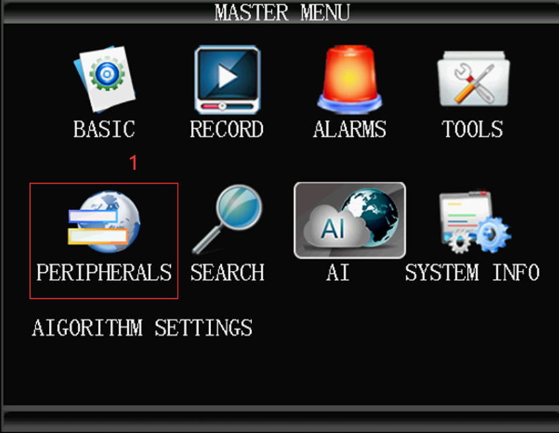The height and width of the screenshot is (433, 559).
Task: Open the BASIC settings icon
Action: coord(105,79)
